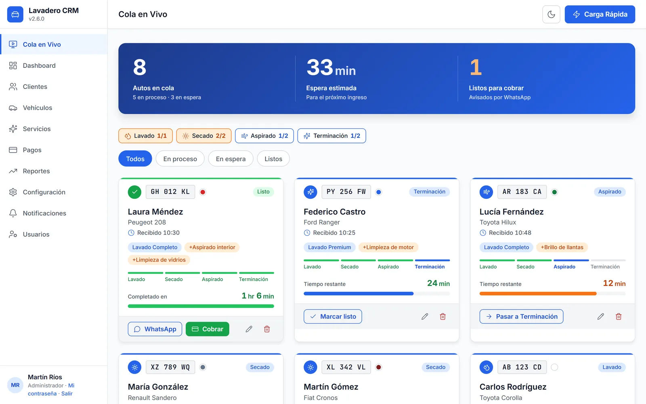Send WhatsApp to Laura Méndez
This screenshot has height=404, width=646.
pyautogui.click(x=155, y=329)
